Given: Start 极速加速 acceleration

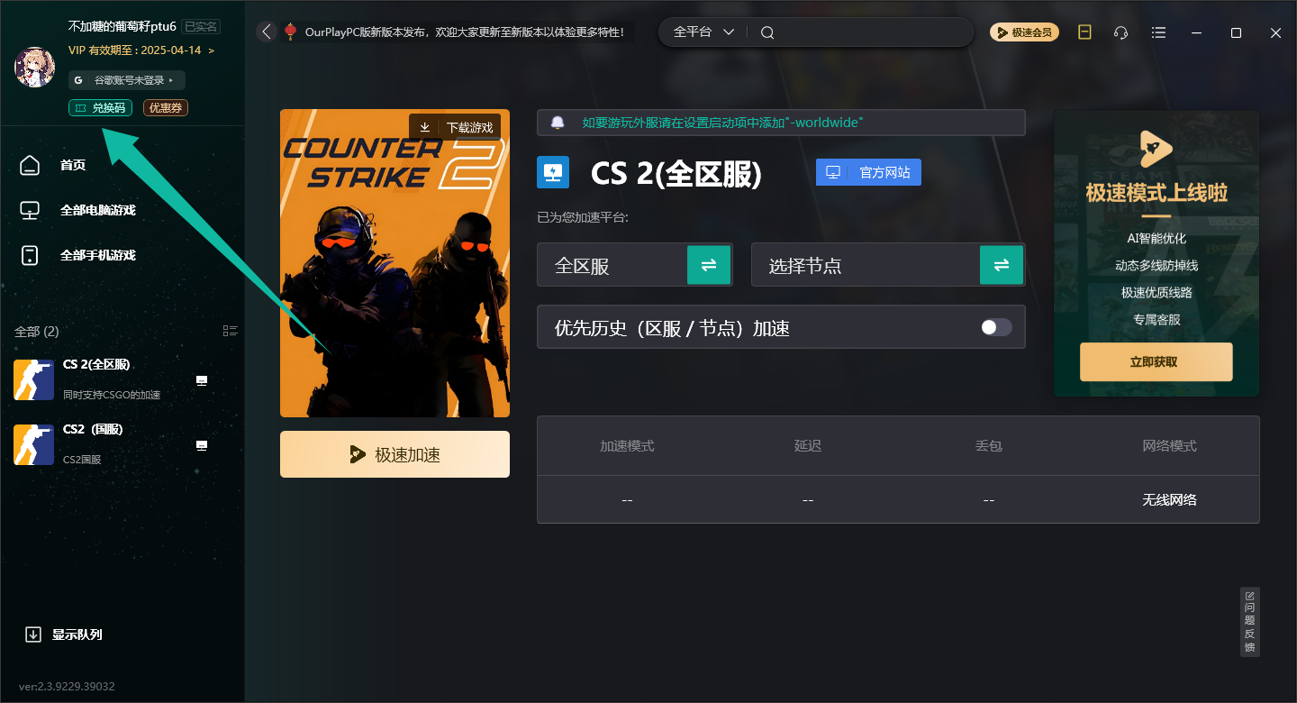Looking at the screenshot, I should [395, 454].
